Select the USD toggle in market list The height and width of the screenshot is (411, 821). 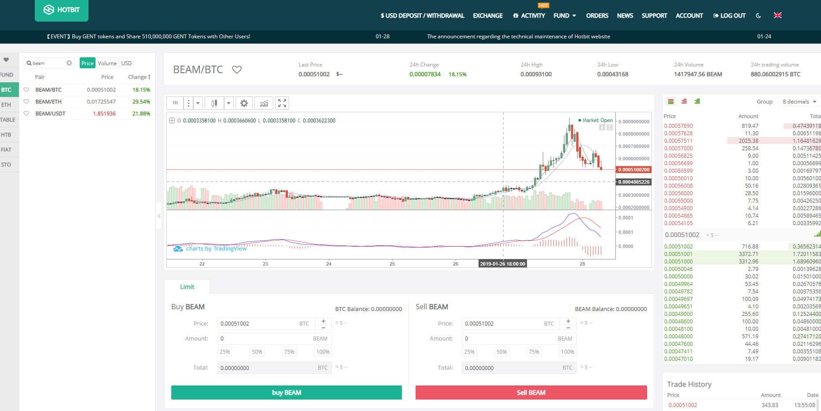click(126, 63)
